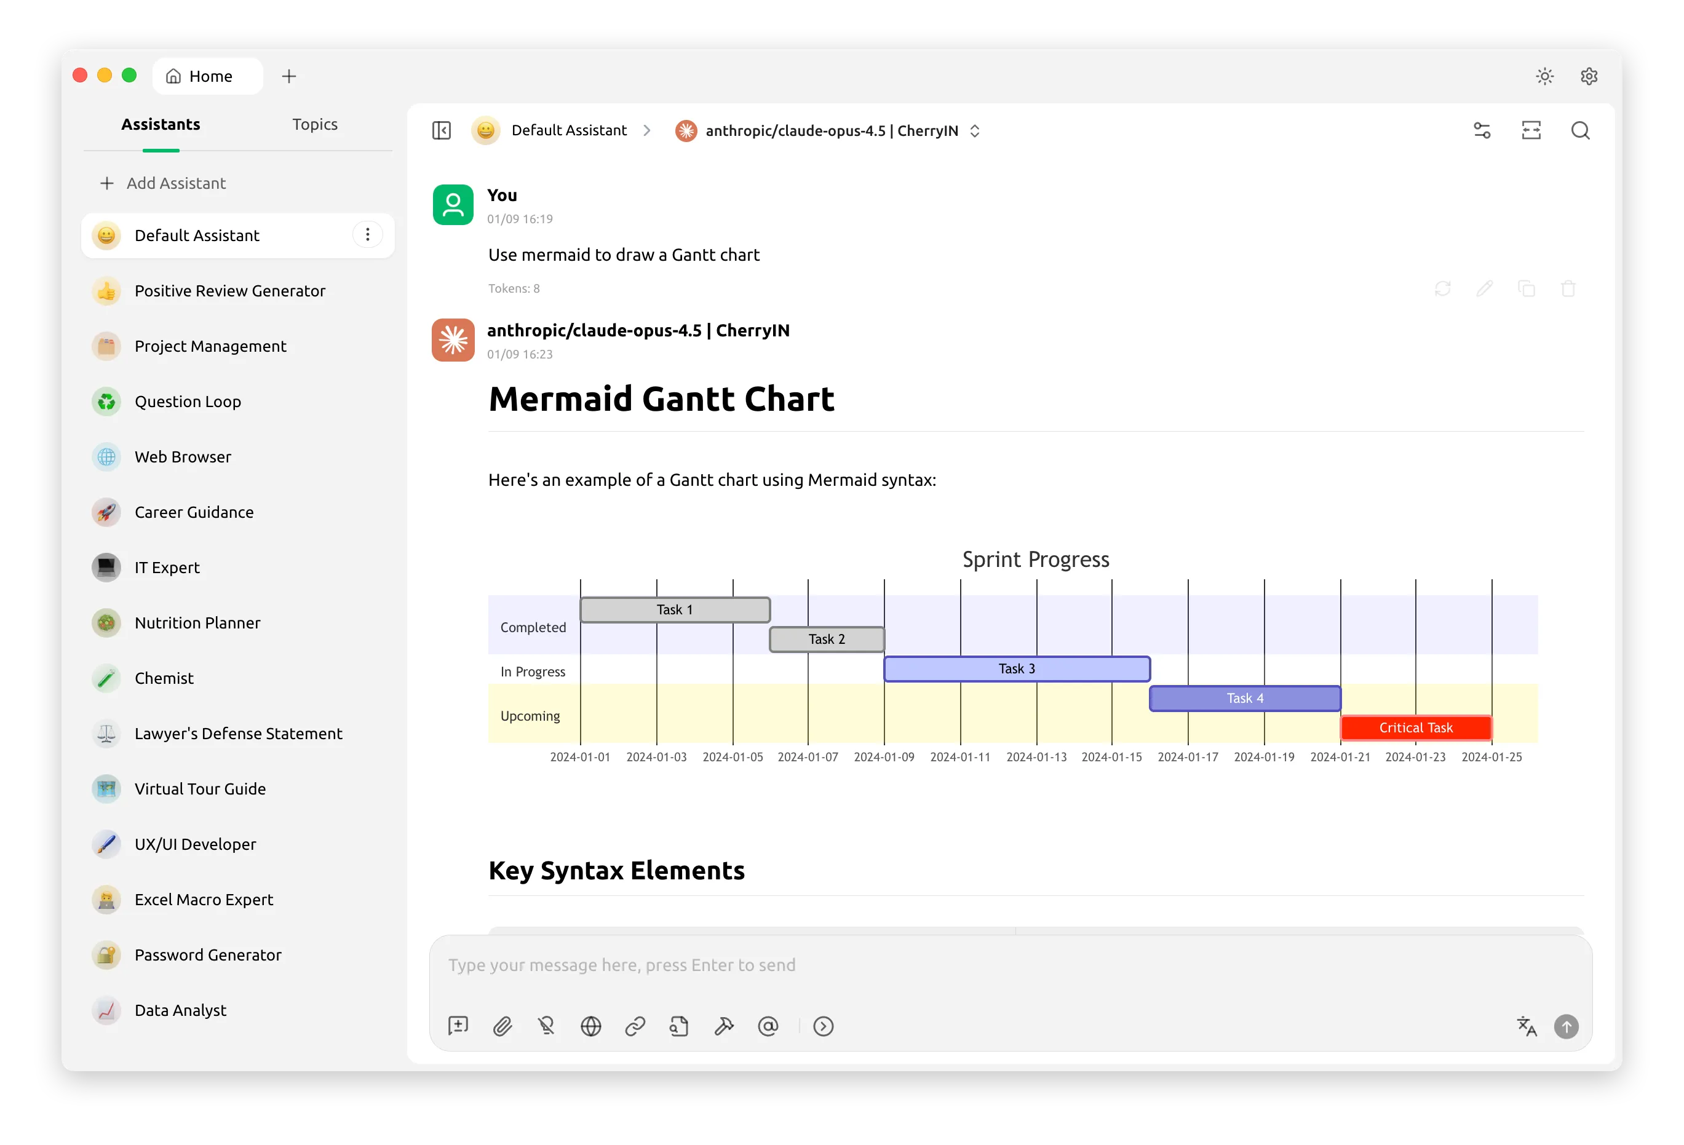Click the new topic icon
The width and height of the screenshot is (1684, 1145).
(458, 1026)
